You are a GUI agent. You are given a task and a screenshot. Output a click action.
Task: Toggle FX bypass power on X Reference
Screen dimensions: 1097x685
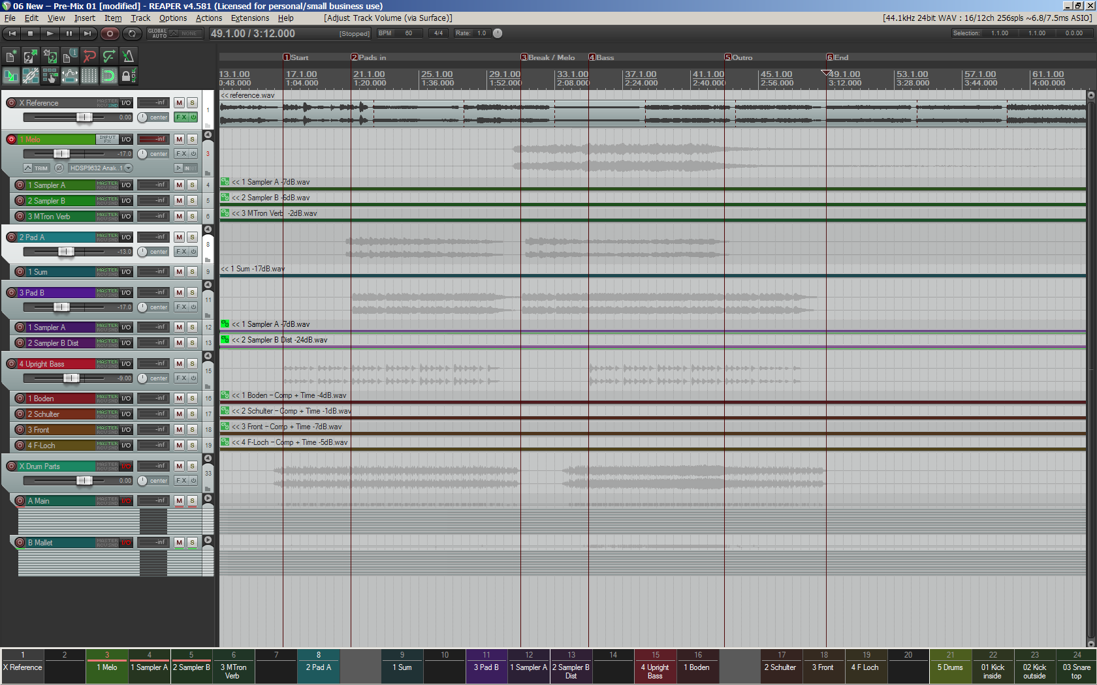coord(193,117)
